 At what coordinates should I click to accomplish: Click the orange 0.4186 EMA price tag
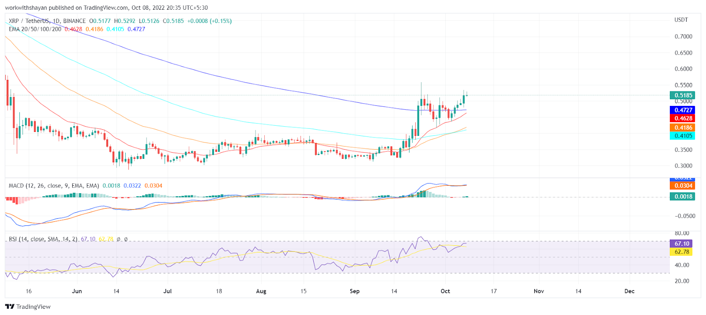pos(682,128)
